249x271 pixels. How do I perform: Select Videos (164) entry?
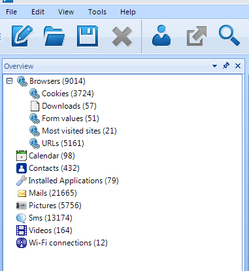click(x=50, y=230)
